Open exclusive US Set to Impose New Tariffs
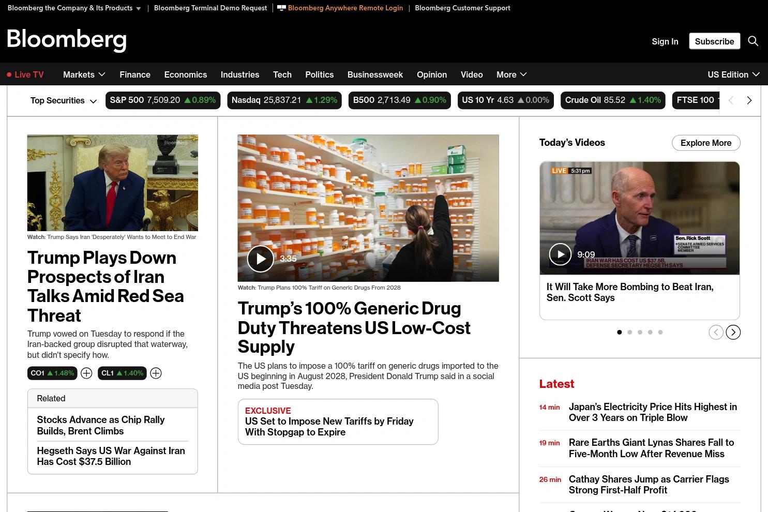The image size is (768, 512). click(329, 427)
